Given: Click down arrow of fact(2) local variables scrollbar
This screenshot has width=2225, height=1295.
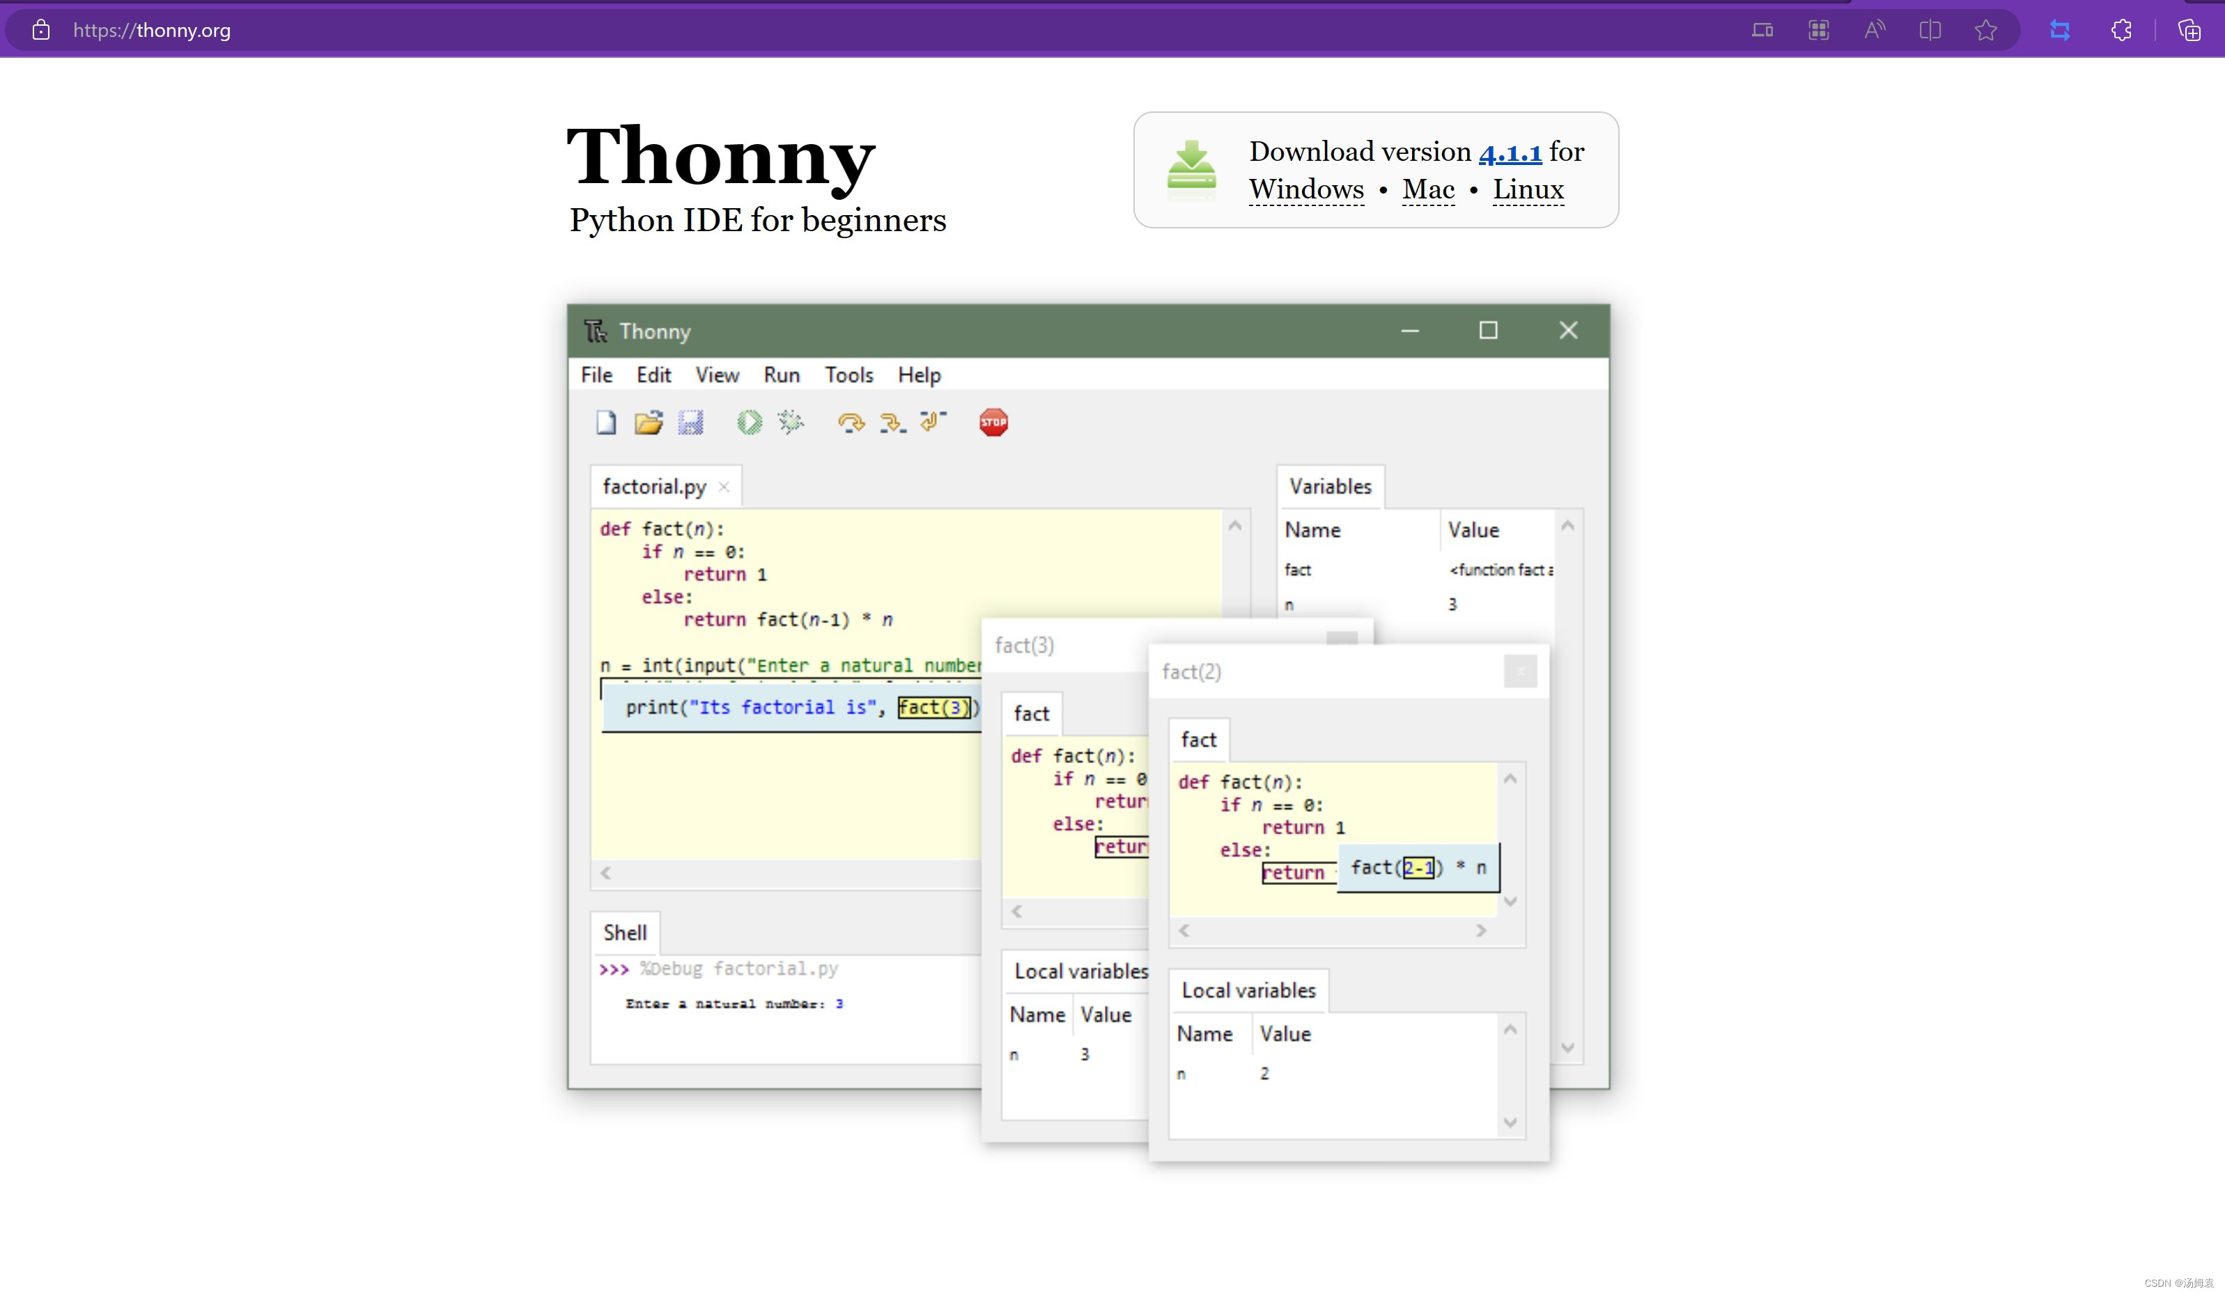Looking at the screenshot, I should [1511, 1123].
